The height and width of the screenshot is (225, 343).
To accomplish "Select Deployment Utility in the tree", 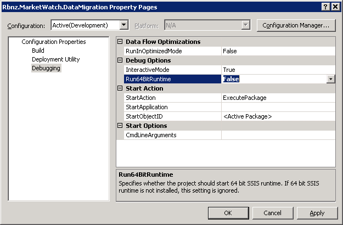I will click(x=56, y=59).
